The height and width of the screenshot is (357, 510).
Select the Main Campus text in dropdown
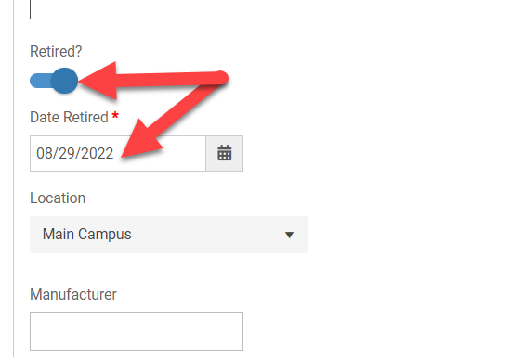86,234
